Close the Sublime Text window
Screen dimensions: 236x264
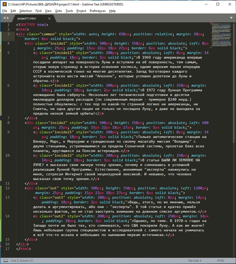(230, 4)
